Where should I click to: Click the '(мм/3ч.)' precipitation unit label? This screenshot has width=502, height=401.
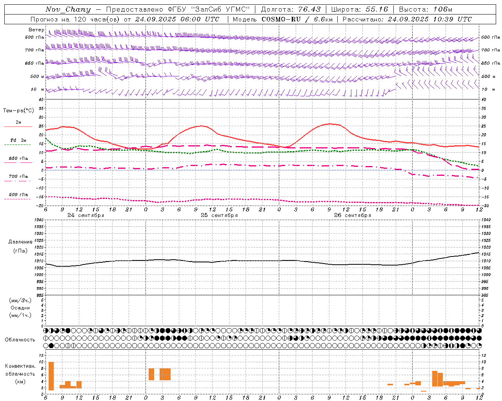[20, 300]
